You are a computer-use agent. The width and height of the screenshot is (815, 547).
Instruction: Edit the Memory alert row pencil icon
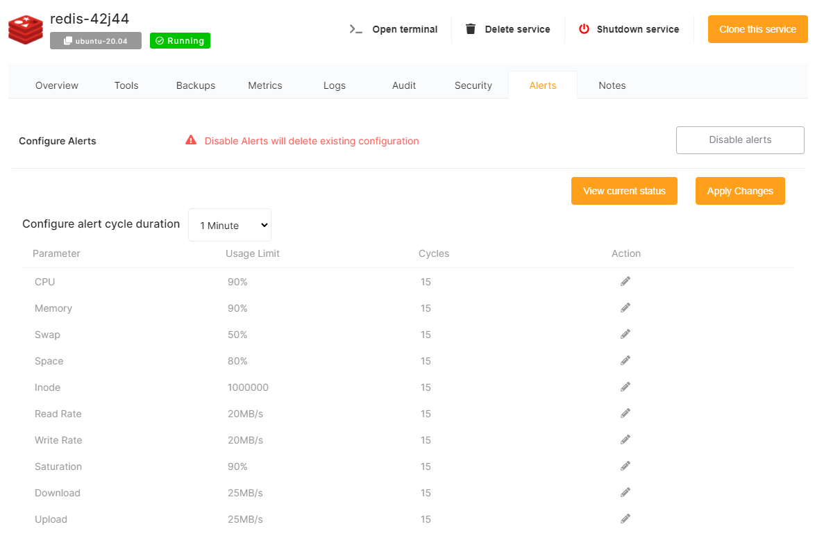(x=625, y=308)
